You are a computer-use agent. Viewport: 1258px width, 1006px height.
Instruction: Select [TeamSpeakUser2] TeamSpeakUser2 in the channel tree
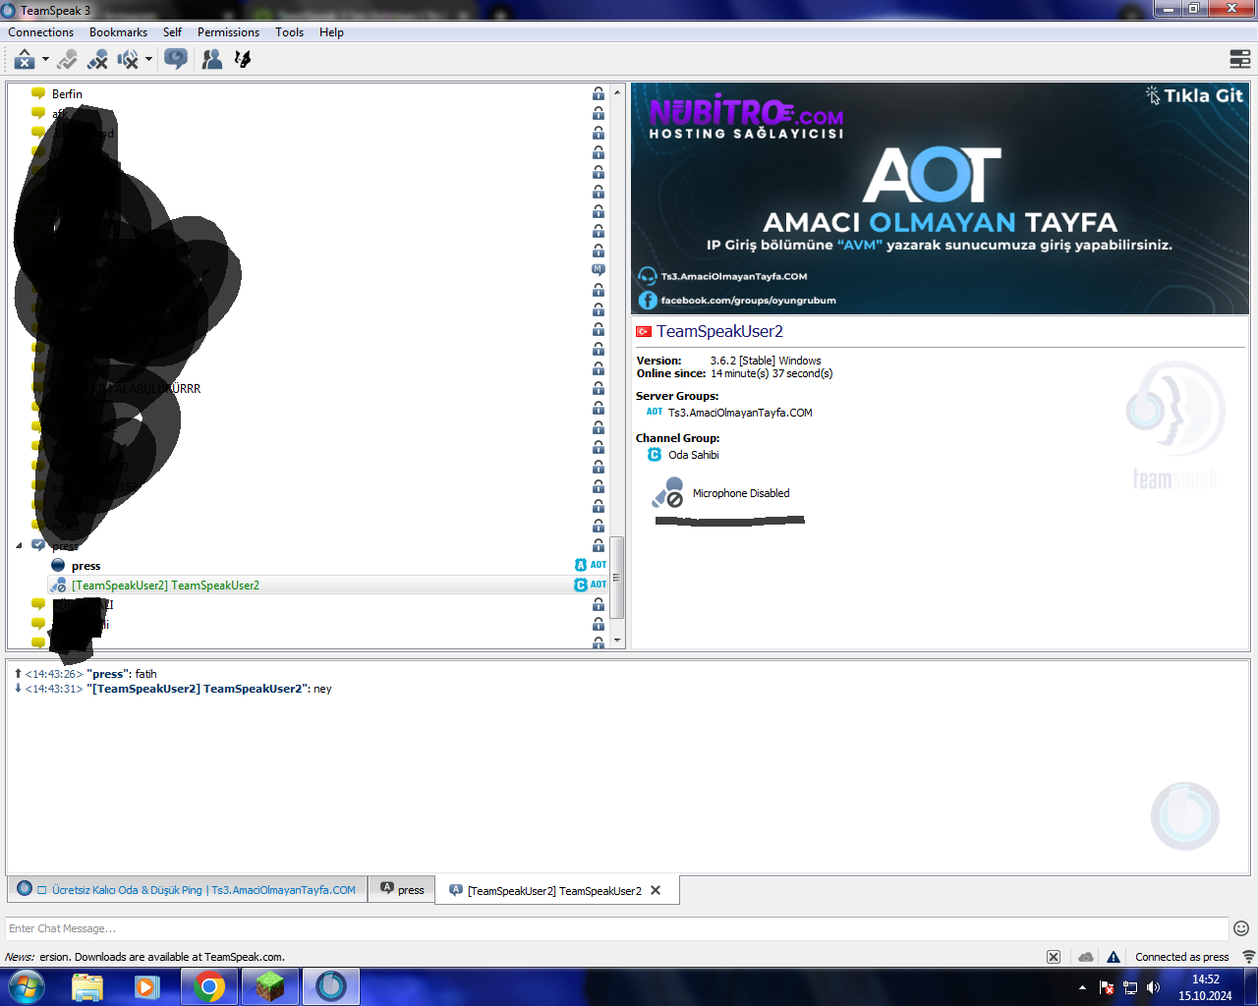[x=165, y=586]
